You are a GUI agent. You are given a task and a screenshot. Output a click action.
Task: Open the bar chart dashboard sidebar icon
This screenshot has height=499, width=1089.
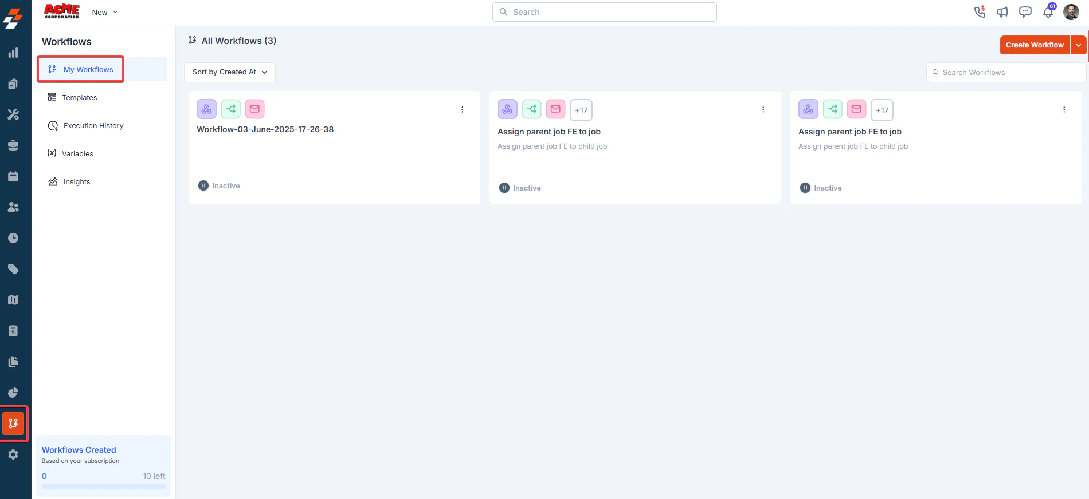tap(13, 53)
